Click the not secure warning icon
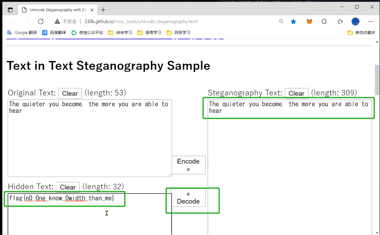 pyautogui.click(x=57, y=21)
